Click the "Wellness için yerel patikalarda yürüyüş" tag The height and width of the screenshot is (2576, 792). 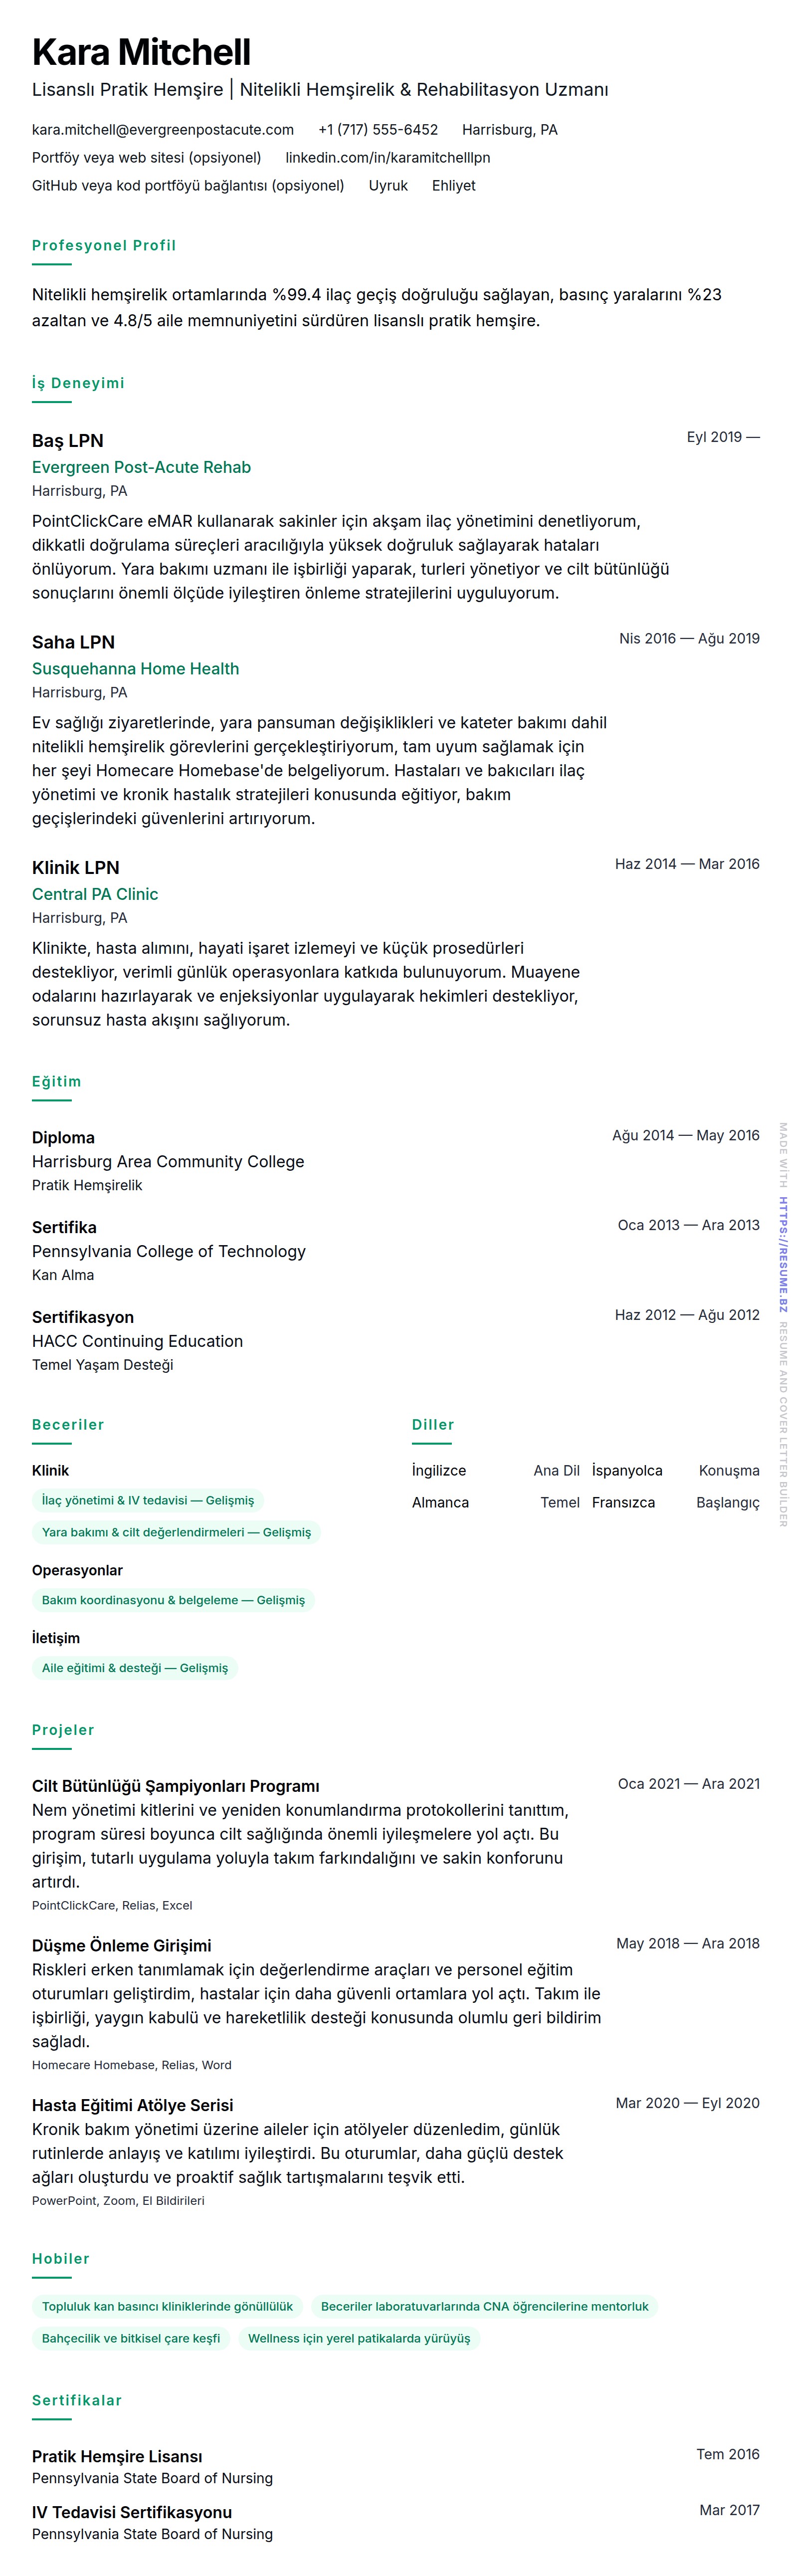point(359,2338)
